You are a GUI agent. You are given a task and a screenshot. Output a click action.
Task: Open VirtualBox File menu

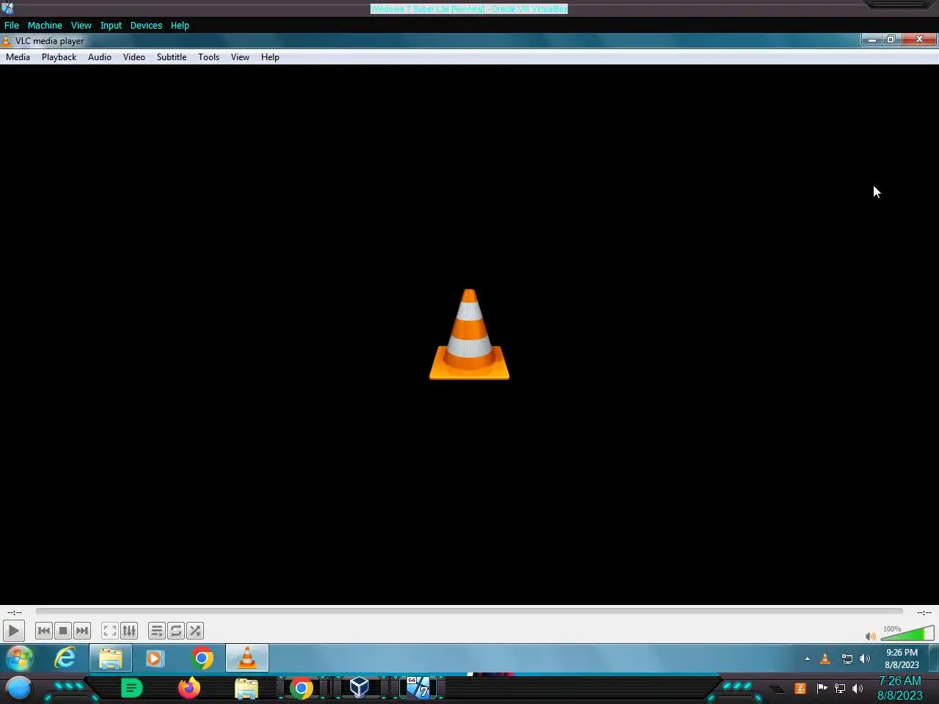tap(12, 25)
